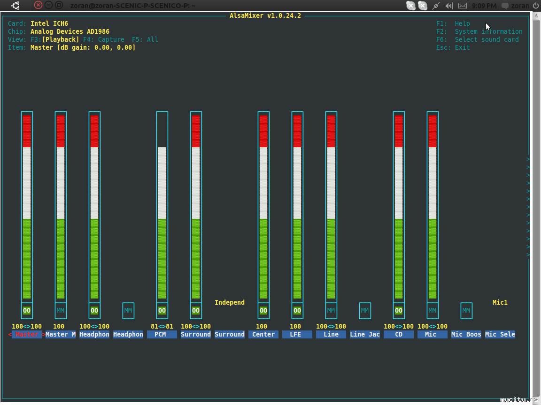
Task: Click Esc Exit to quit AlsaMixer
Action: coord(453,47)
